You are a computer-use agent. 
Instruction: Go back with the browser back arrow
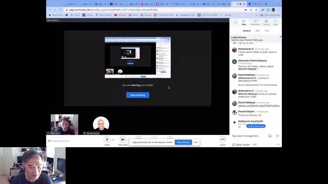pos(50,10)
